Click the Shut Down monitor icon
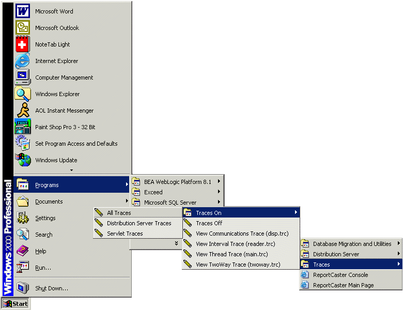Image resolution: width=403 pixels, height=310 pixels. pyautogui.click(x=23, y=288)
